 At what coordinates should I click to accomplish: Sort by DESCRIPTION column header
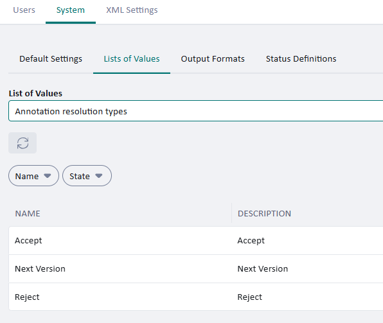point(264,214)
